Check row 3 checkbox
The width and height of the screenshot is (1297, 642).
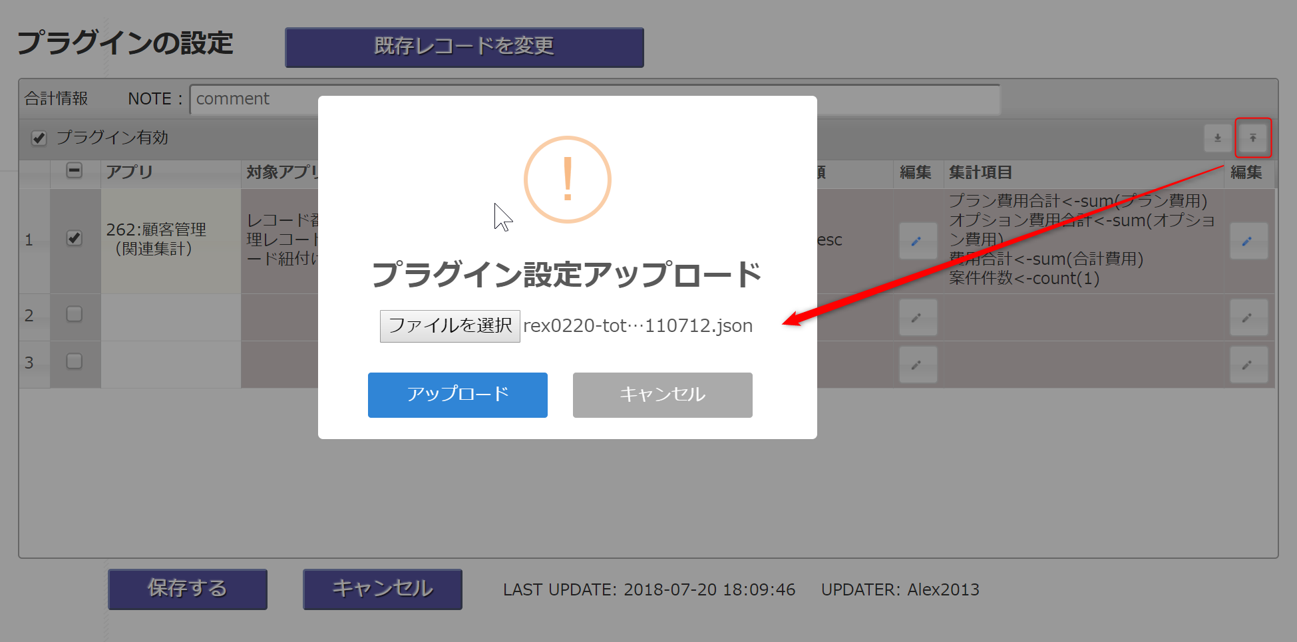[75, 361]
